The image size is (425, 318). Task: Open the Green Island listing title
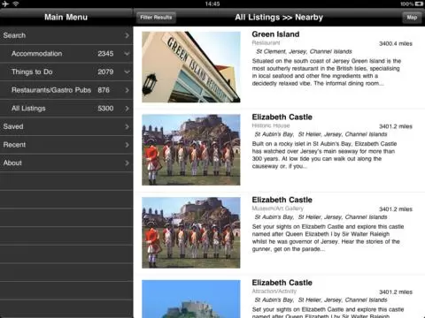(275, 34)
